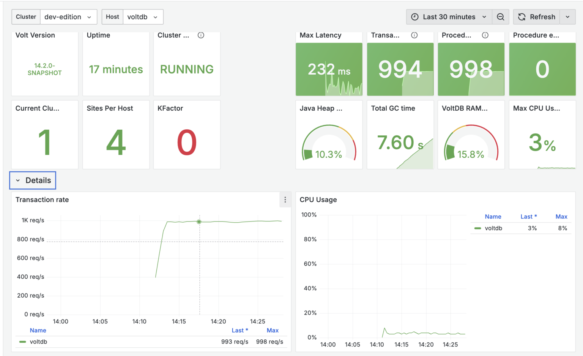Image resolution: width=583 pixels, height=356 pixels.
Task: Toggle the voltdb series in CPU Usage legend
Action: (493, 228)
